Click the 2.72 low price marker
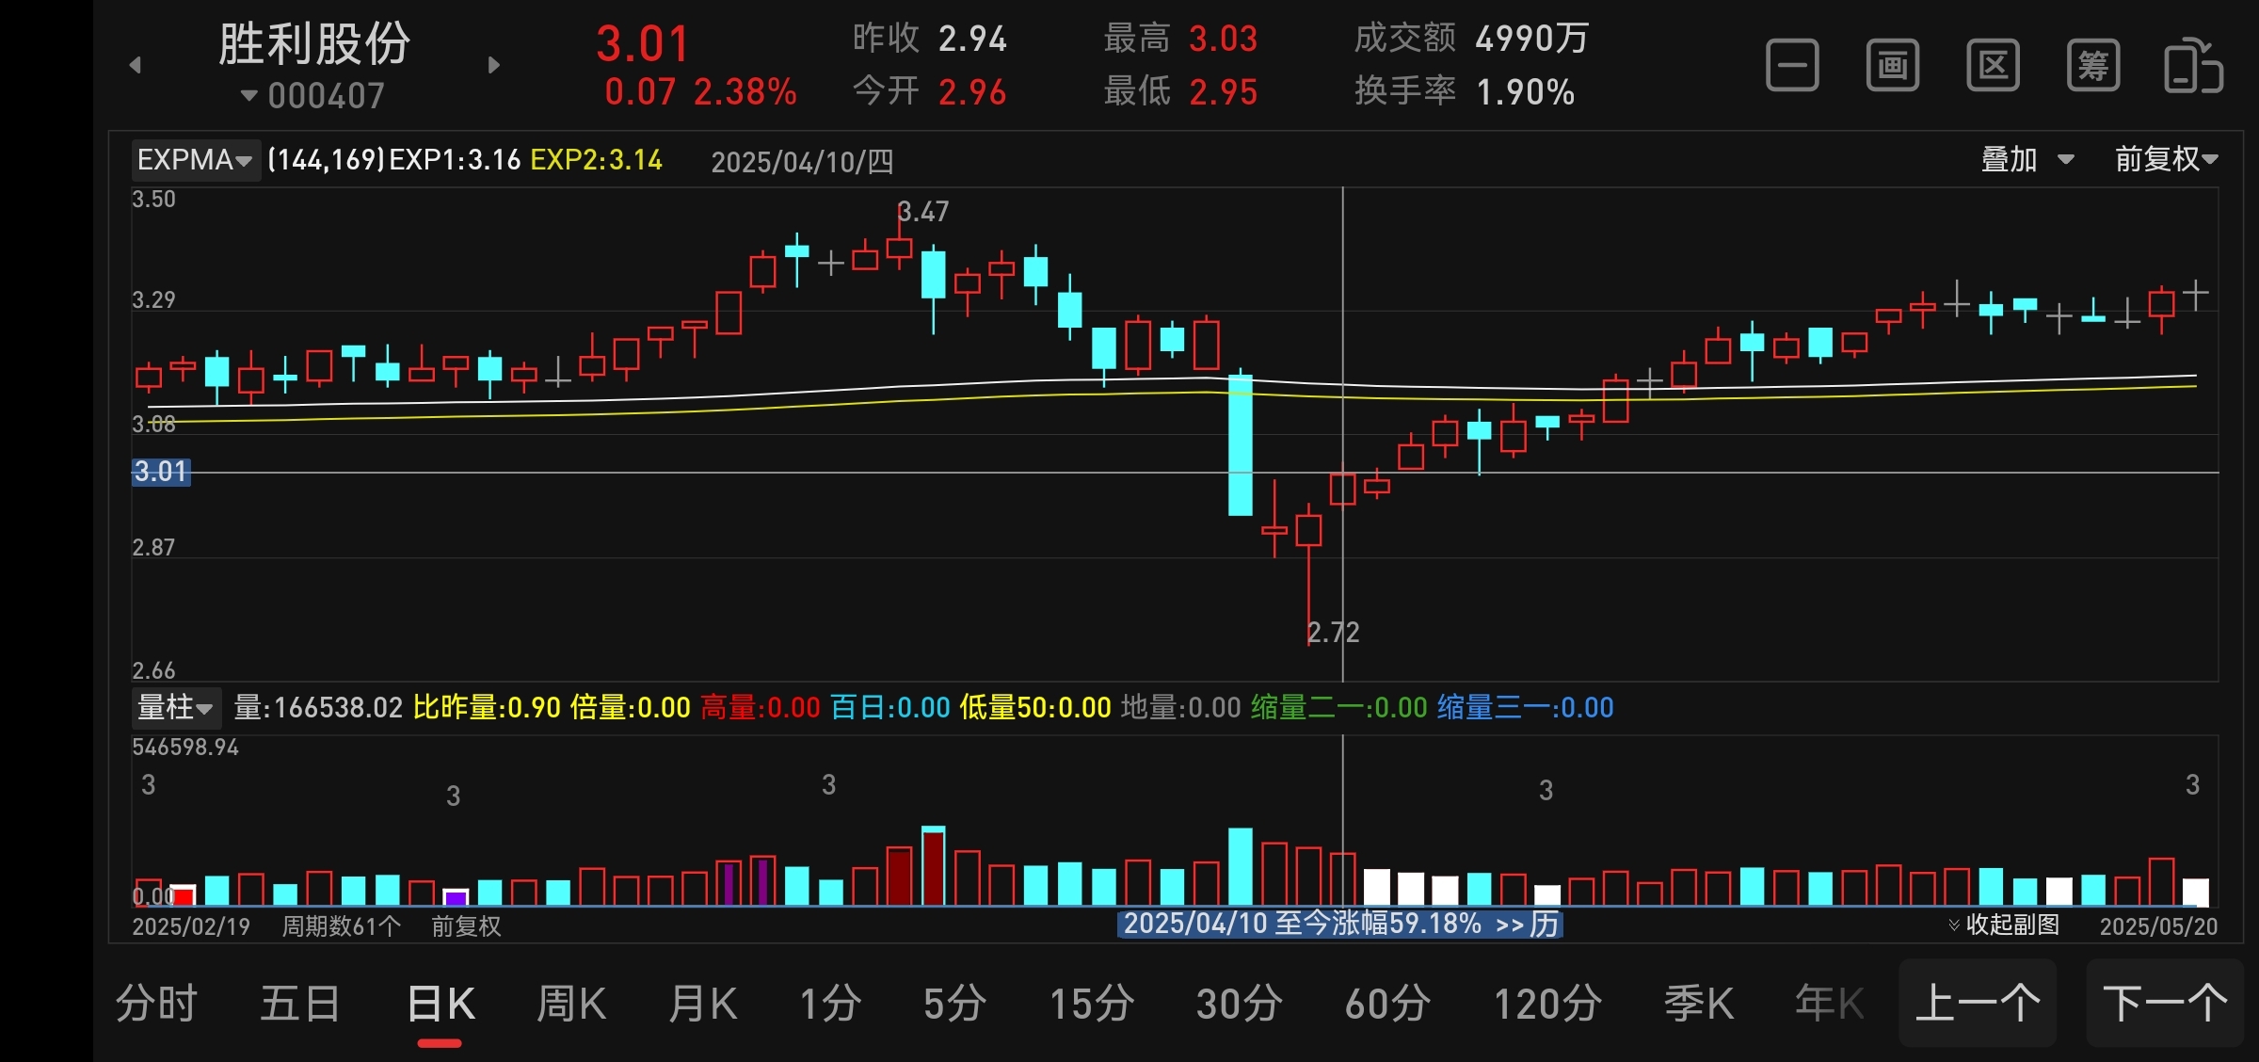 (x=1334, y=633)
